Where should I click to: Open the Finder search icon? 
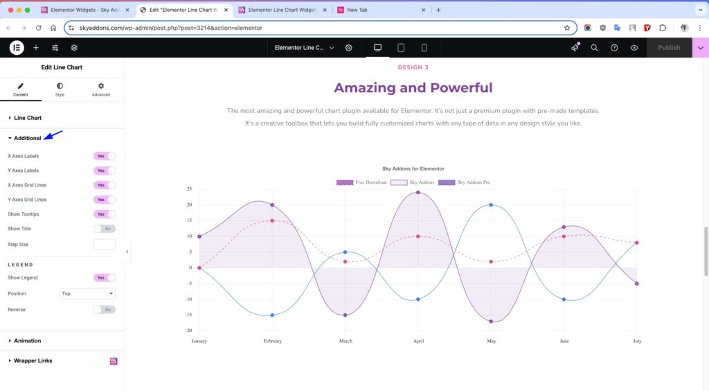(x=594, y=48)
